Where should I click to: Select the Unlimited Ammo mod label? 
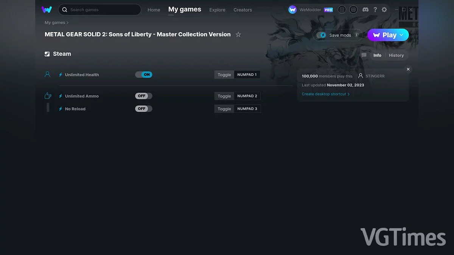(82, 96)
